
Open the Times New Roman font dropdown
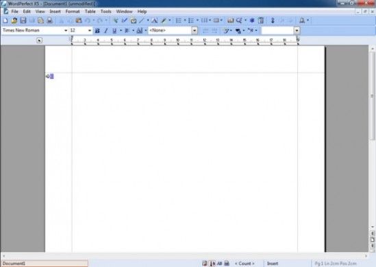coord(66,30)
